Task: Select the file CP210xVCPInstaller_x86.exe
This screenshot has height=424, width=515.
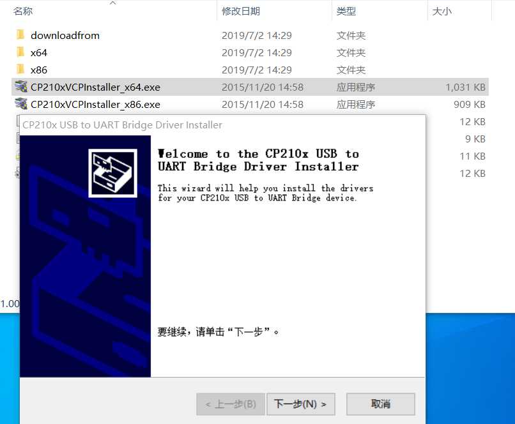Action: (95, 105)
